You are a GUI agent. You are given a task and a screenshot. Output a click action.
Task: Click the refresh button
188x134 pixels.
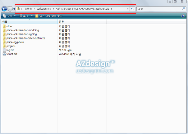[132, 9]
